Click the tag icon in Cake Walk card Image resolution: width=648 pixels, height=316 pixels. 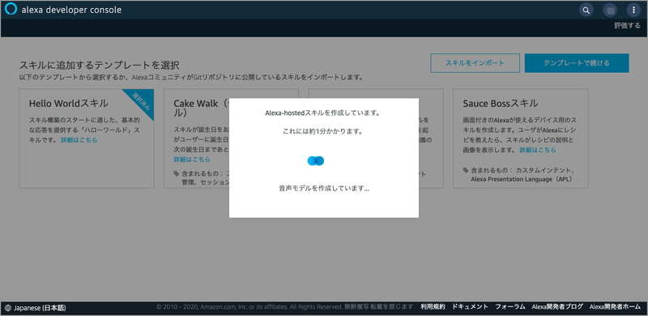[x=177, y=173]
